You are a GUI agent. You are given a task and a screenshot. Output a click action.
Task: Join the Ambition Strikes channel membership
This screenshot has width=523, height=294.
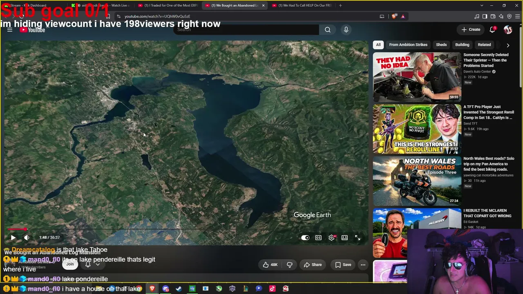coord(70,264)
